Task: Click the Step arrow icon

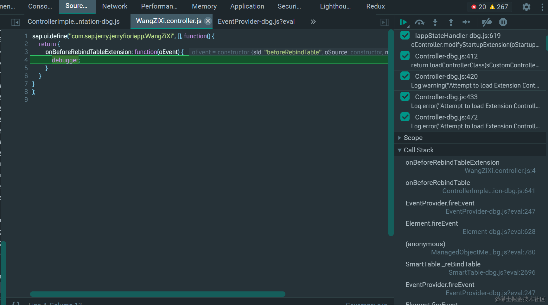Action: point(466,22)
